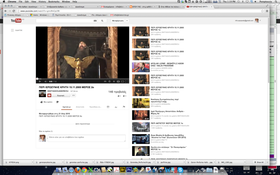Switch to the Αποστολή tab
This screenshot has height=175, width=280.
(x=80, y=107)
